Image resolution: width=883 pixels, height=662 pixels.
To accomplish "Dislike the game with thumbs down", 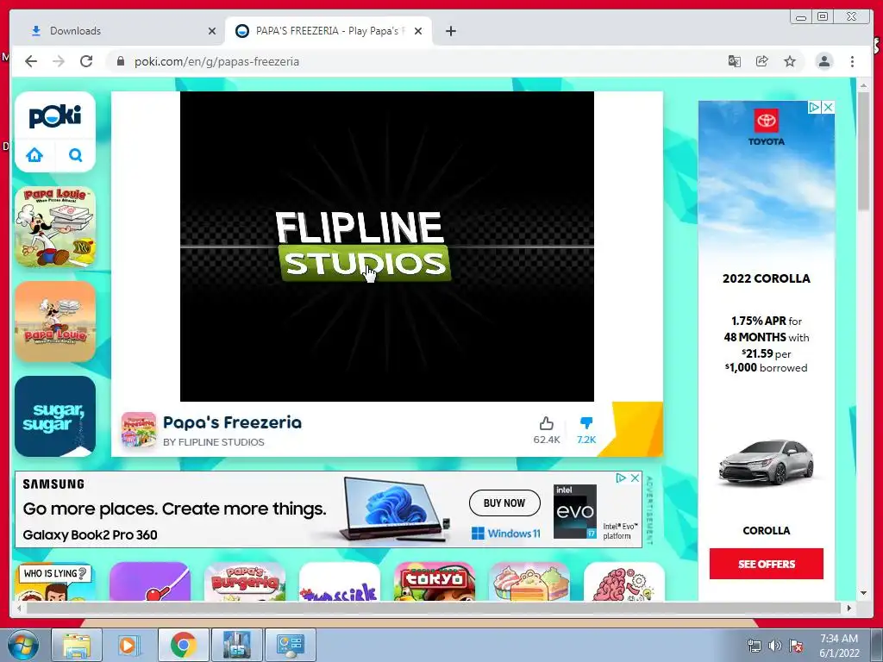I will 586,423.
